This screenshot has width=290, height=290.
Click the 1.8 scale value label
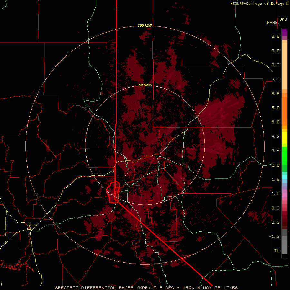pos(275,179)
